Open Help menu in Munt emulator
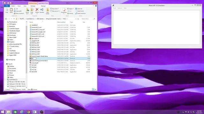 [x=125, y=8]
